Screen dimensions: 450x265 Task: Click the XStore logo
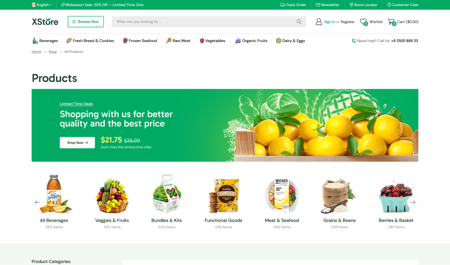45,22
